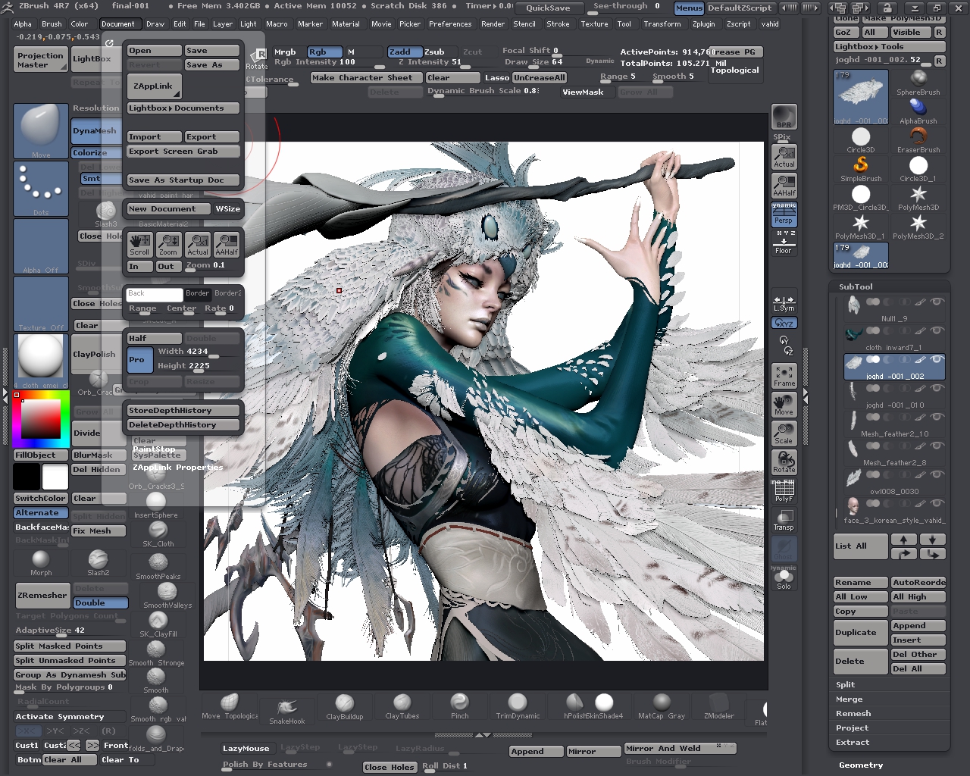Select the SphereBrush tool

[x=918, y=82]
